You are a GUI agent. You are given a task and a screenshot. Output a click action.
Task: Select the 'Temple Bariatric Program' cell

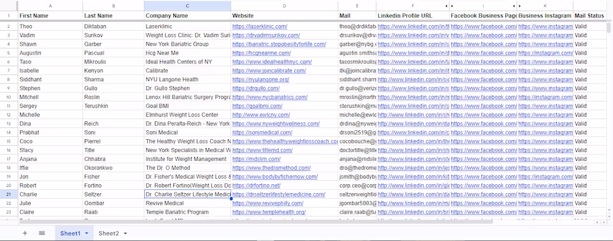point(188,212)
